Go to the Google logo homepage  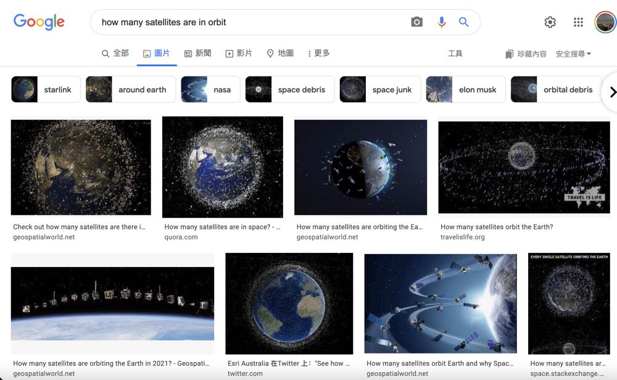[39, 22]
